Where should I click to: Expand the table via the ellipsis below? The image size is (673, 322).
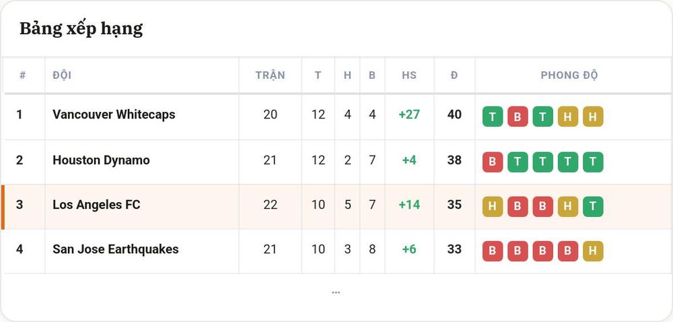pyautogui.click(x=336, y=292)
